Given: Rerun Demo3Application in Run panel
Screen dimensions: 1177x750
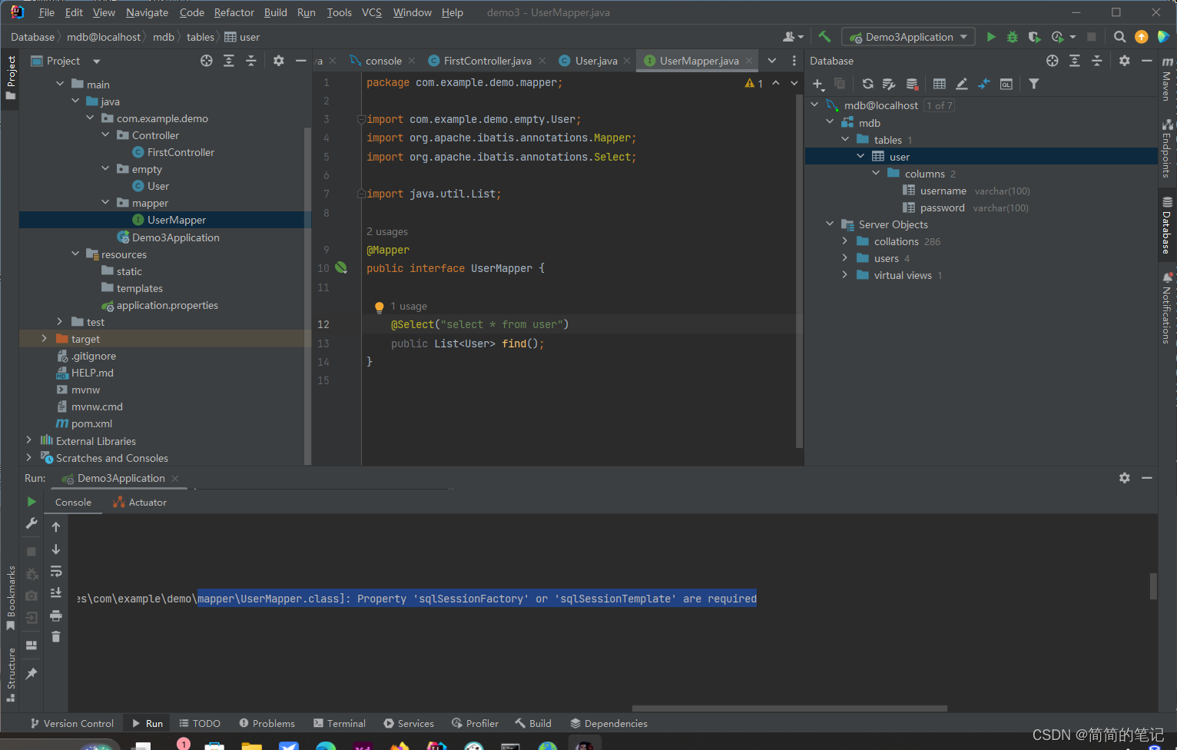Looking at the screenshot, I should click(x=31, y=502).
